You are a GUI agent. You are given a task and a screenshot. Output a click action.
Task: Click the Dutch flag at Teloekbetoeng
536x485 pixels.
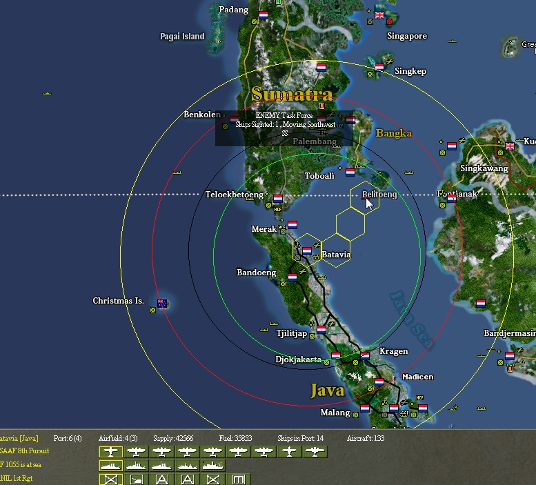[x=278, y=198]
